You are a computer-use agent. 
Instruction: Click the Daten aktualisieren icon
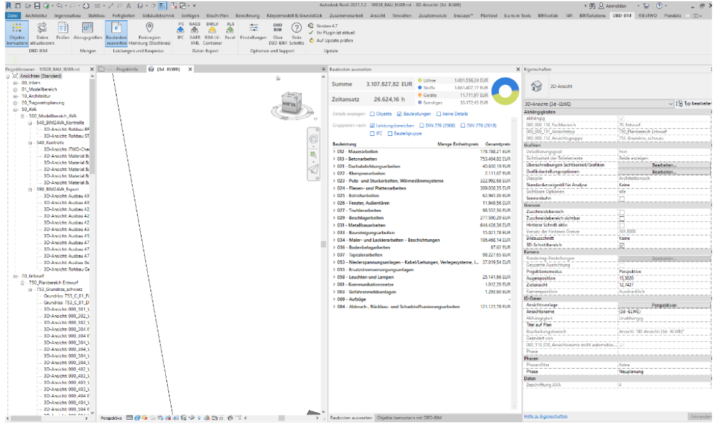coord(42,27)
